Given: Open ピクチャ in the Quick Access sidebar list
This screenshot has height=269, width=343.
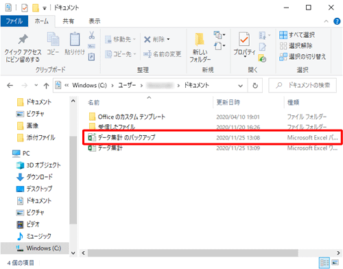Looking at the screenshot, I should click(x=30, y=114).
